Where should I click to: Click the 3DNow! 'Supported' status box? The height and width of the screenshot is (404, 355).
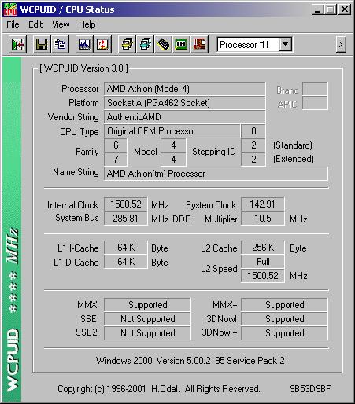[284, 319]
